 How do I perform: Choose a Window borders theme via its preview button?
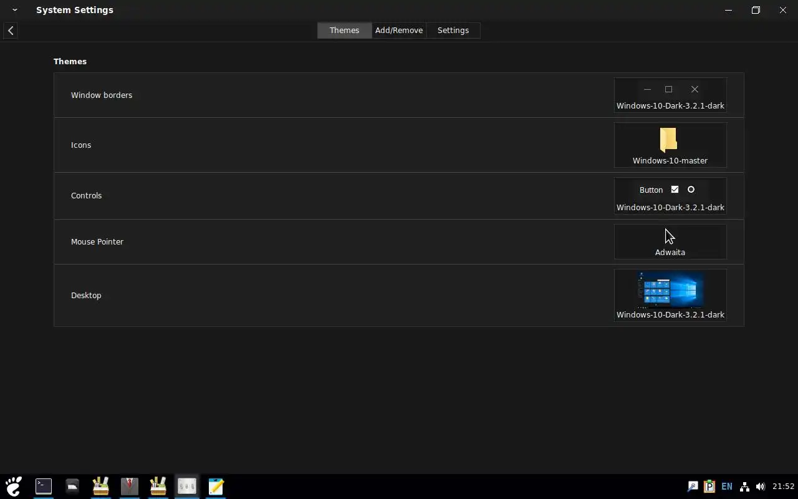670,95
